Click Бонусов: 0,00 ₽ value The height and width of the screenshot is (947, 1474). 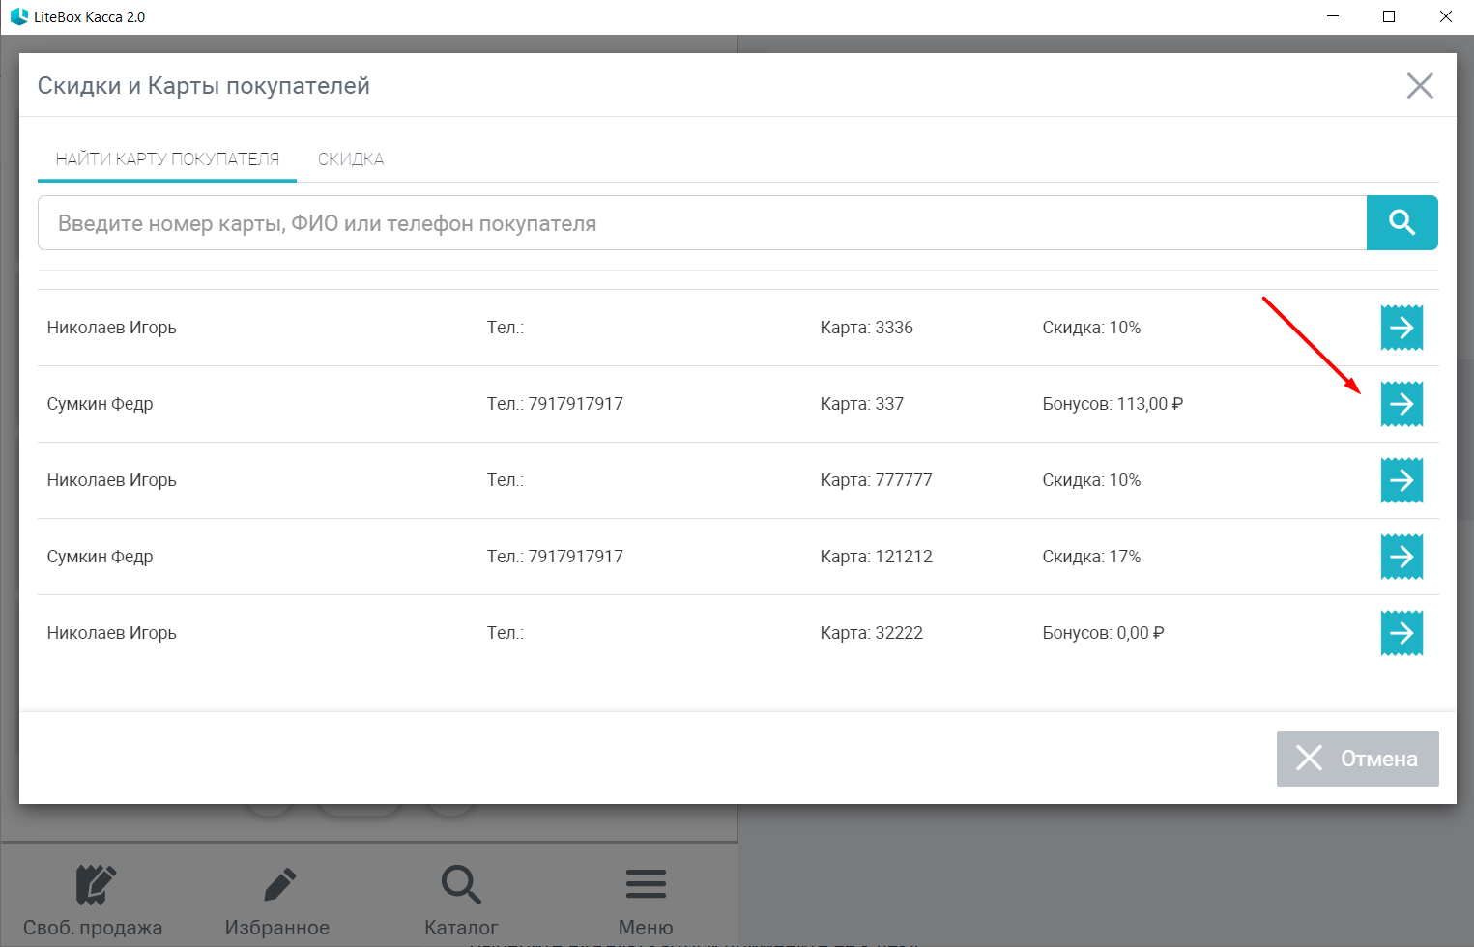pos(1103,633)
